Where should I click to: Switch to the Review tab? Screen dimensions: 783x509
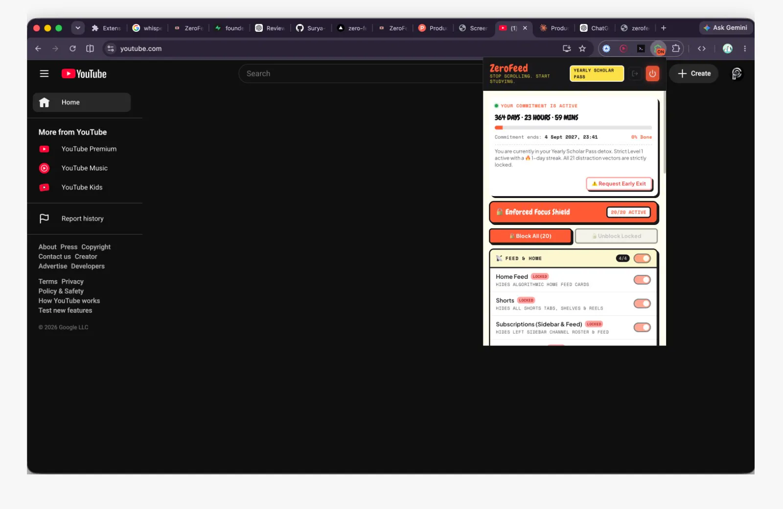point(270,28)
